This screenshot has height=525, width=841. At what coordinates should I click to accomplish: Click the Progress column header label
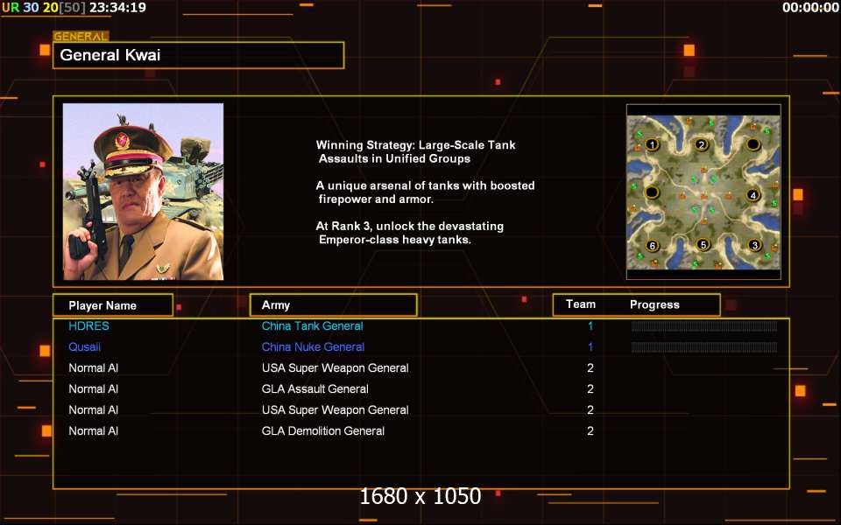coord(654,304)
